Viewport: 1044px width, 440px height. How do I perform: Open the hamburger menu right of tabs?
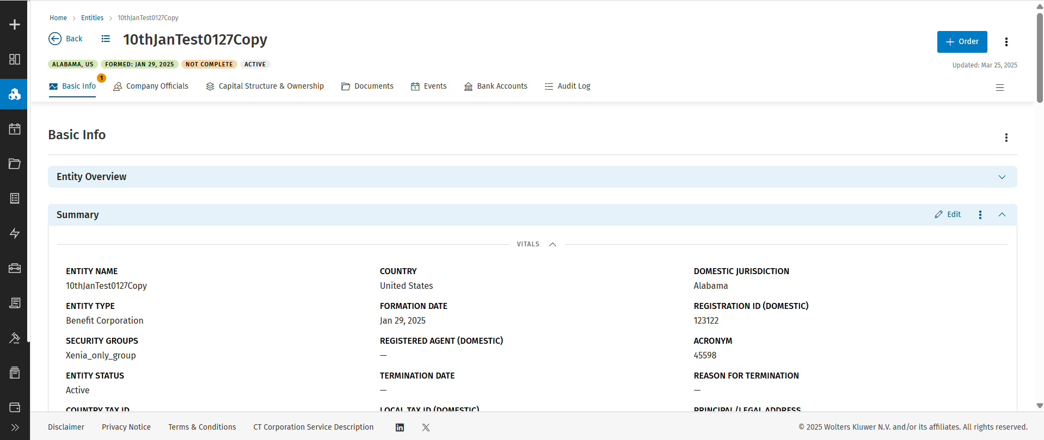[x=1000, y=88]
